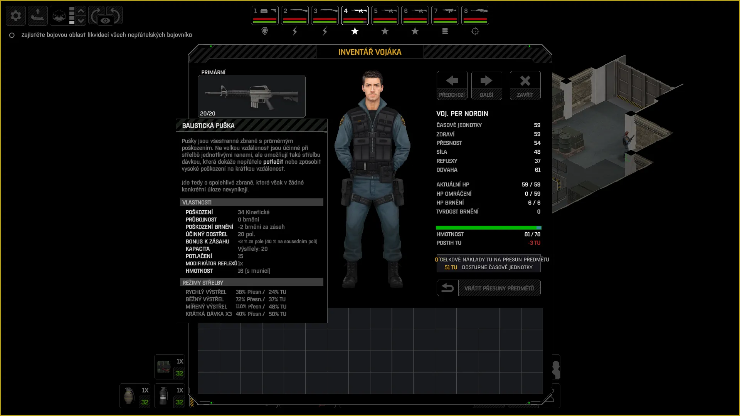Click the dropship evacuation icon

[x=38, y=16]
